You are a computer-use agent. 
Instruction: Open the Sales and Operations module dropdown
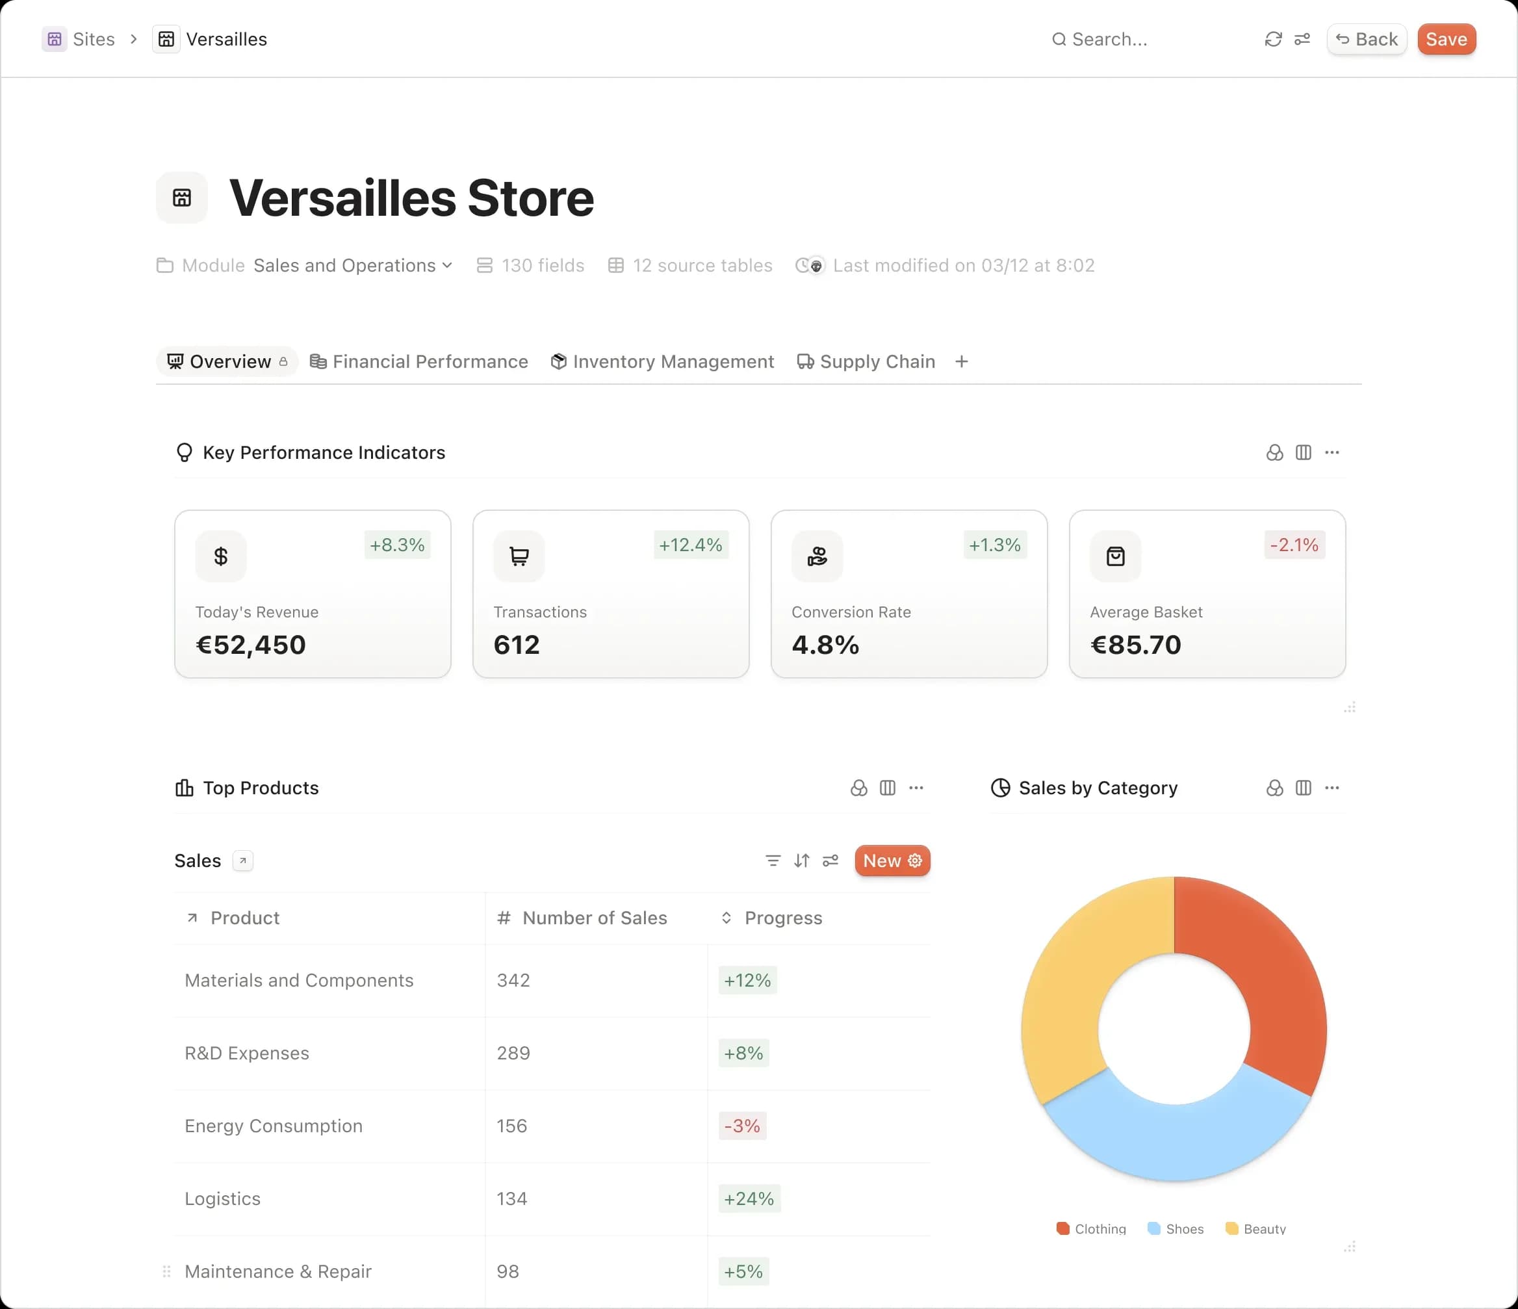pos(352,265)
